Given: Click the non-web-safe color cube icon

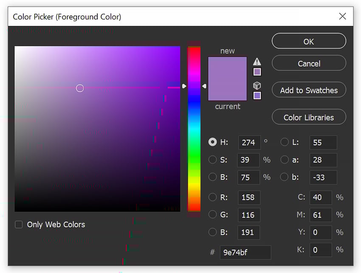Looking at the screenshot, I should (x=257, y=85).
